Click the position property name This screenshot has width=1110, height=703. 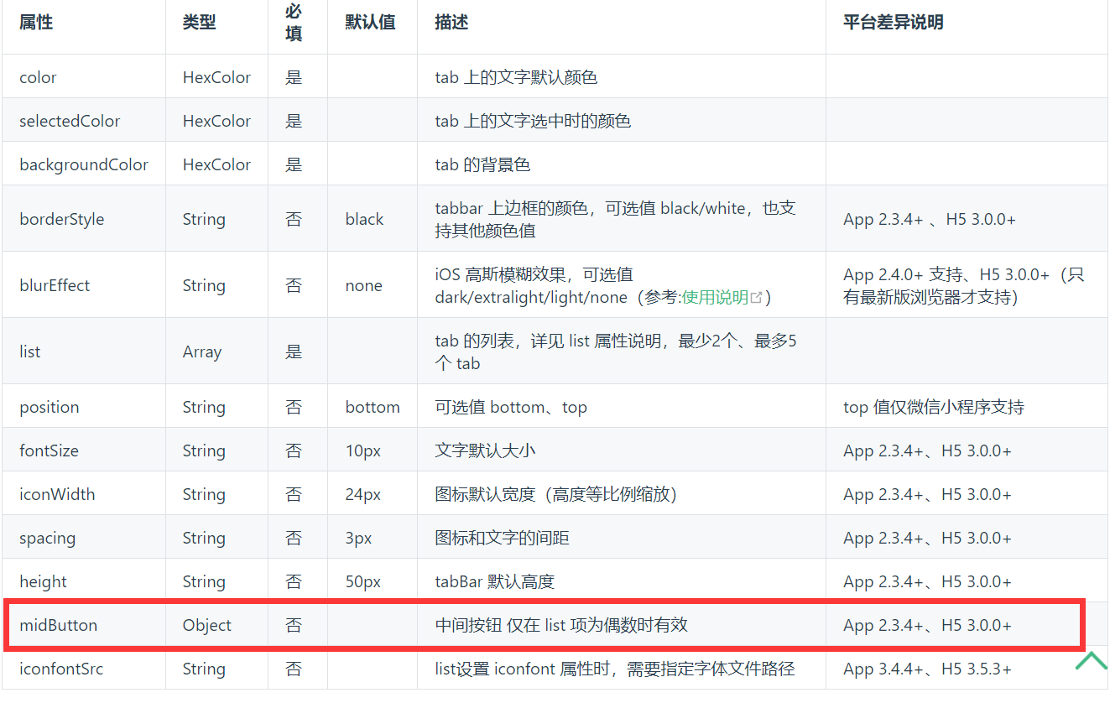(50, 407)
